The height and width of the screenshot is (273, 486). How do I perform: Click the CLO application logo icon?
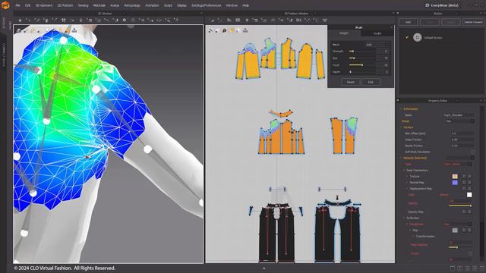click(x=5, y=5)
